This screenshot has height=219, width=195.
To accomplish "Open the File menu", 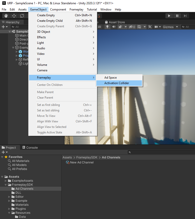I will [4, 10].
